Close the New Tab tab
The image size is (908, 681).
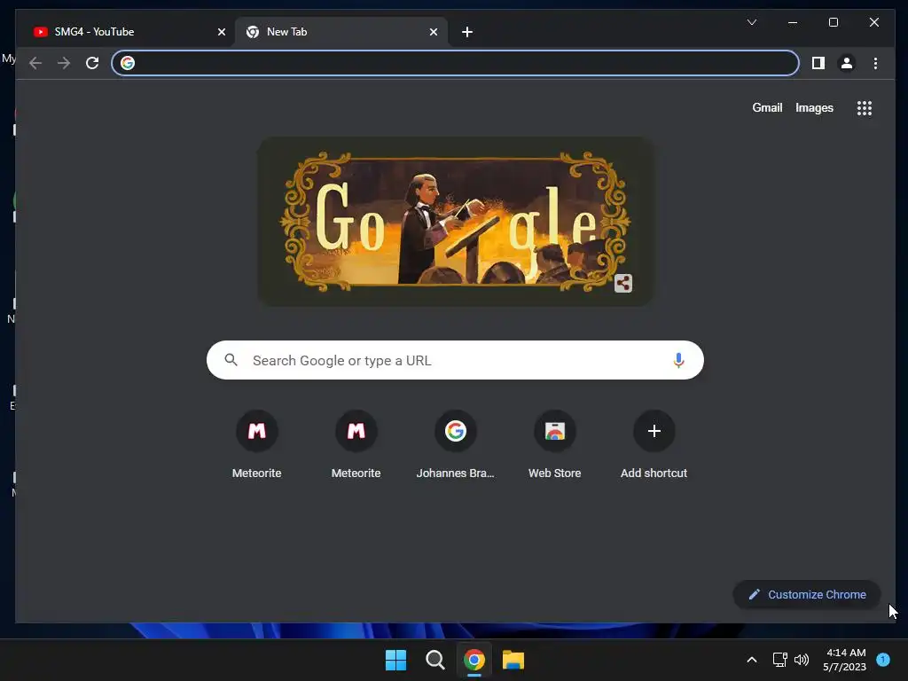(x=433, y=32)
